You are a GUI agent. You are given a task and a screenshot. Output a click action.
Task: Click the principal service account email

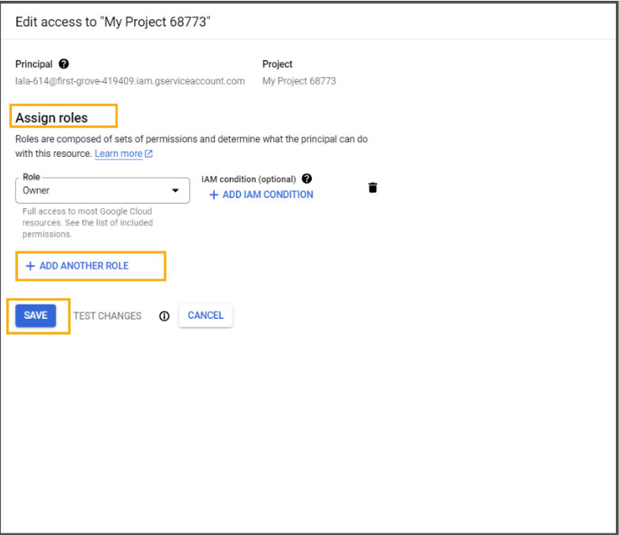click(x=129, y=81)
